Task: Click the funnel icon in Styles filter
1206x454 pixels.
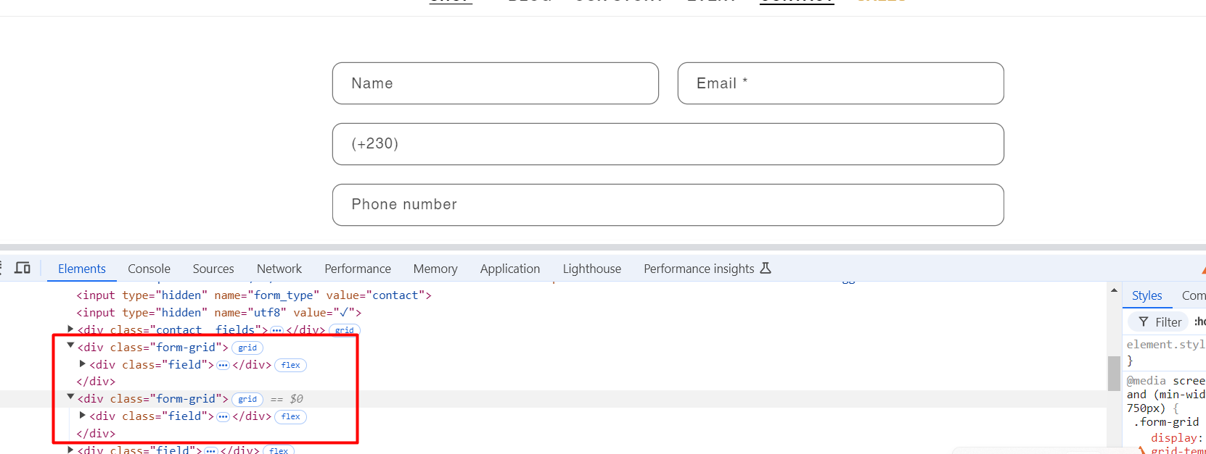Action: 1144,321
